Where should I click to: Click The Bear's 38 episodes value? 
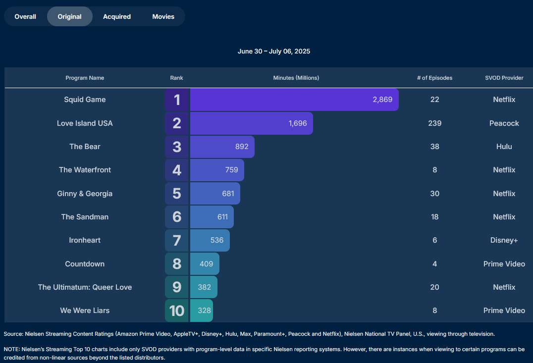[x=435, y=147]
